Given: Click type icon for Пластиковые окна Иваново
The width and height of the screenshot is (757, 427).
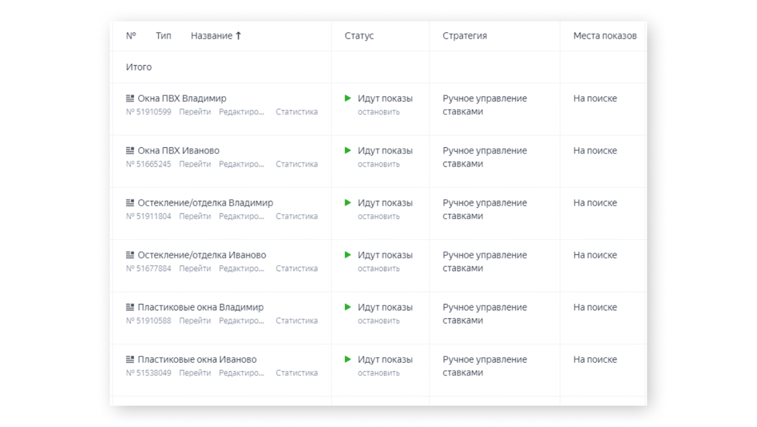Looking at the screenshot, I should coord(130,360).
